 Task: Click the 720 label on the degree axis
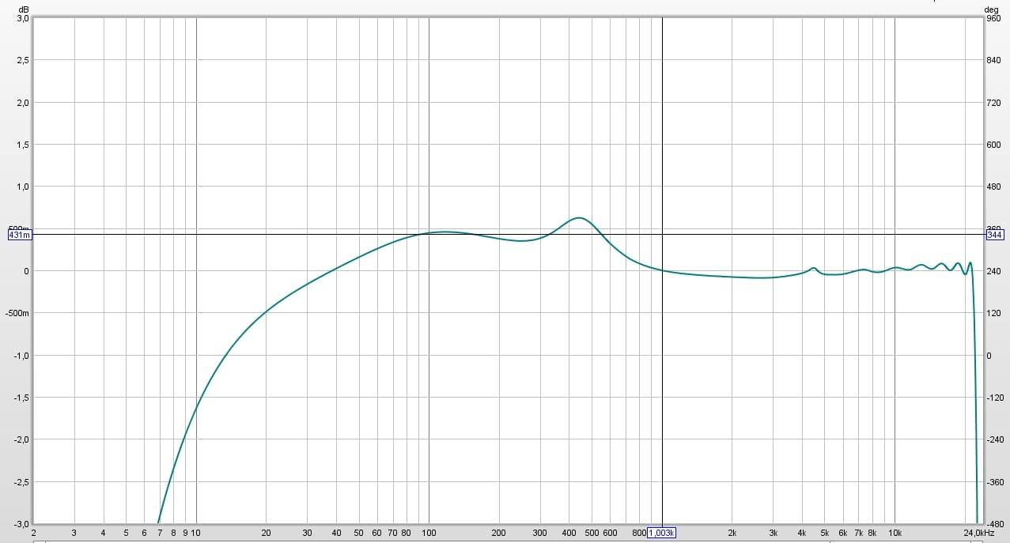992,103
